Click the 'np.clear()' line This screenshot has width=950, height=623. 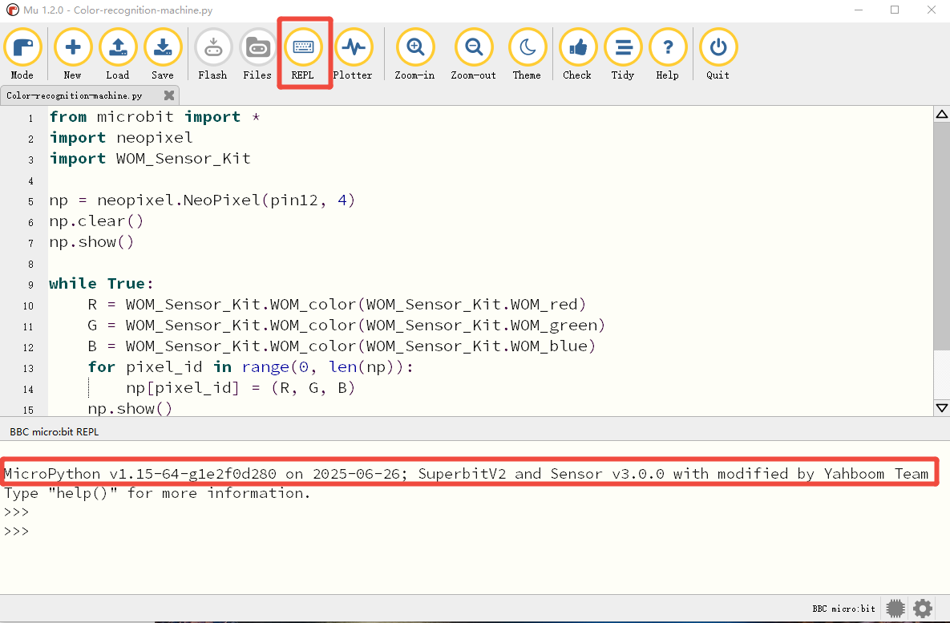tap(96, 220)
